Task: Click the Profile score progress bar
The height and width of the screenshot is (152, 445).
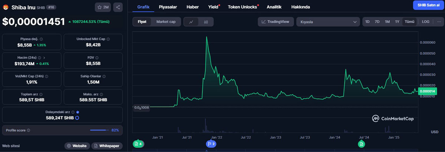Action: click(x=99, y=130)
